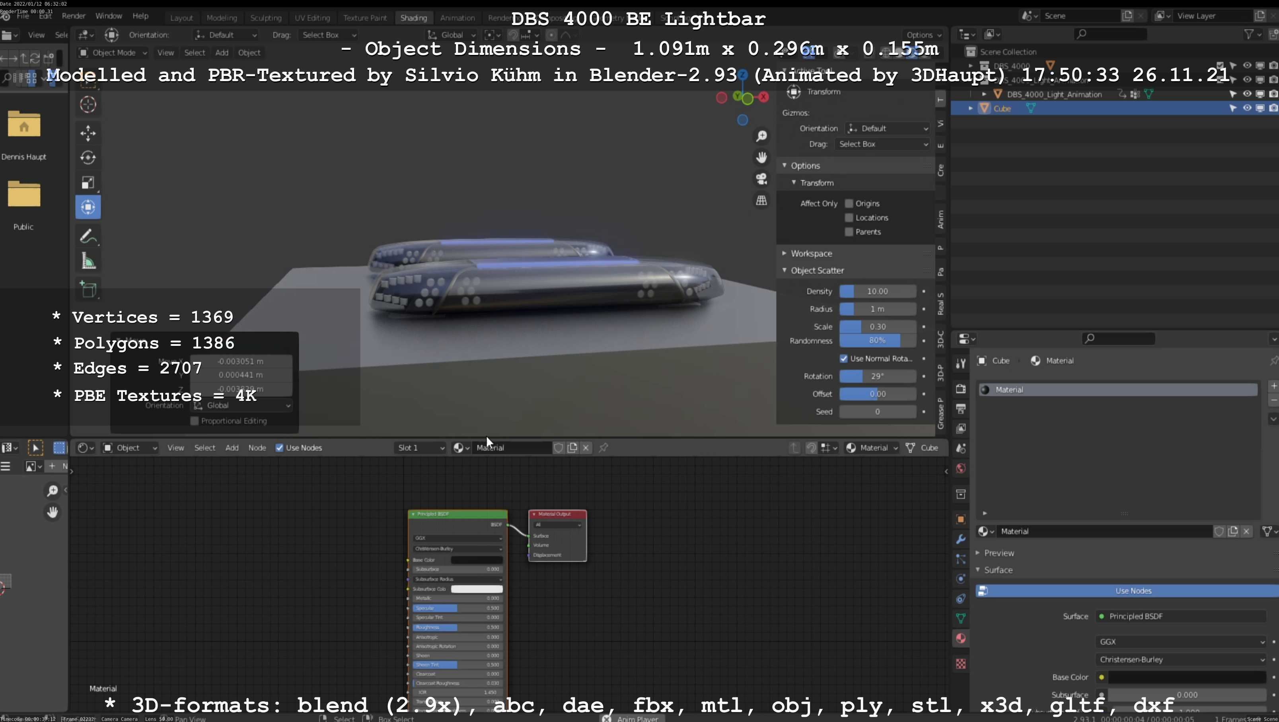Select the Move tool
Screen dimensions: 1279x722
pyautogui.click(x=88, y=132)
